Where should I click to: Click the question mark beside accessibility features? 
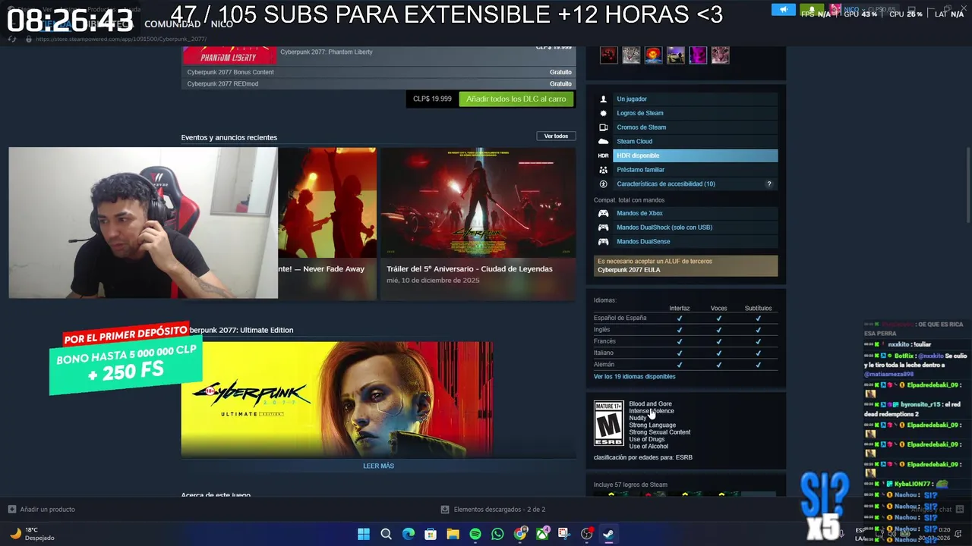769,184
